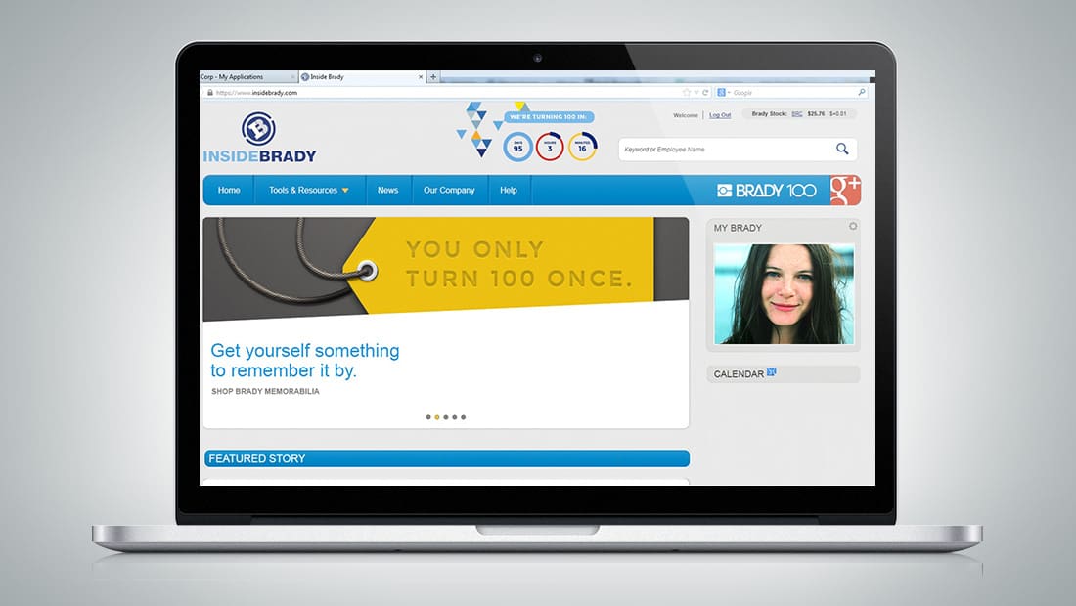Click the Google Plus icon

[x=845, y=190]
